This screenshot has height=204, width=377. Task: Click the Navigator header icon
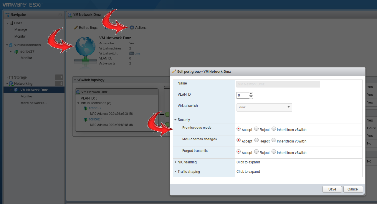point(7,15)
